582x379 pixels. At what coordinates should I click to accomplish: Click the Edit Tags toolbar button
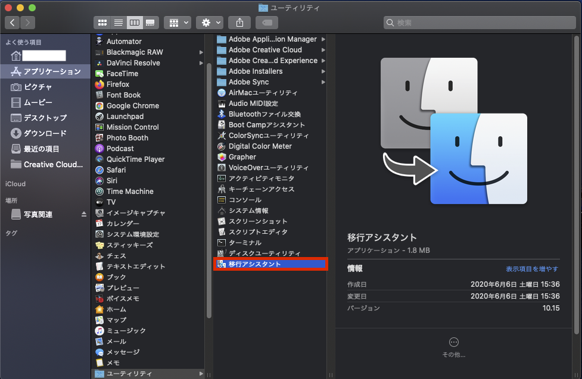click(x=267, y=23)
